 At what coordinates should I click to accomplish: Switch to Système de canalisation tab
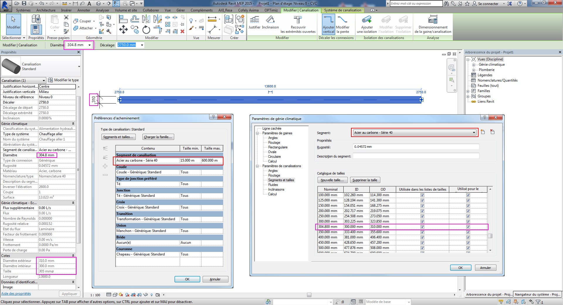(342, 10)
